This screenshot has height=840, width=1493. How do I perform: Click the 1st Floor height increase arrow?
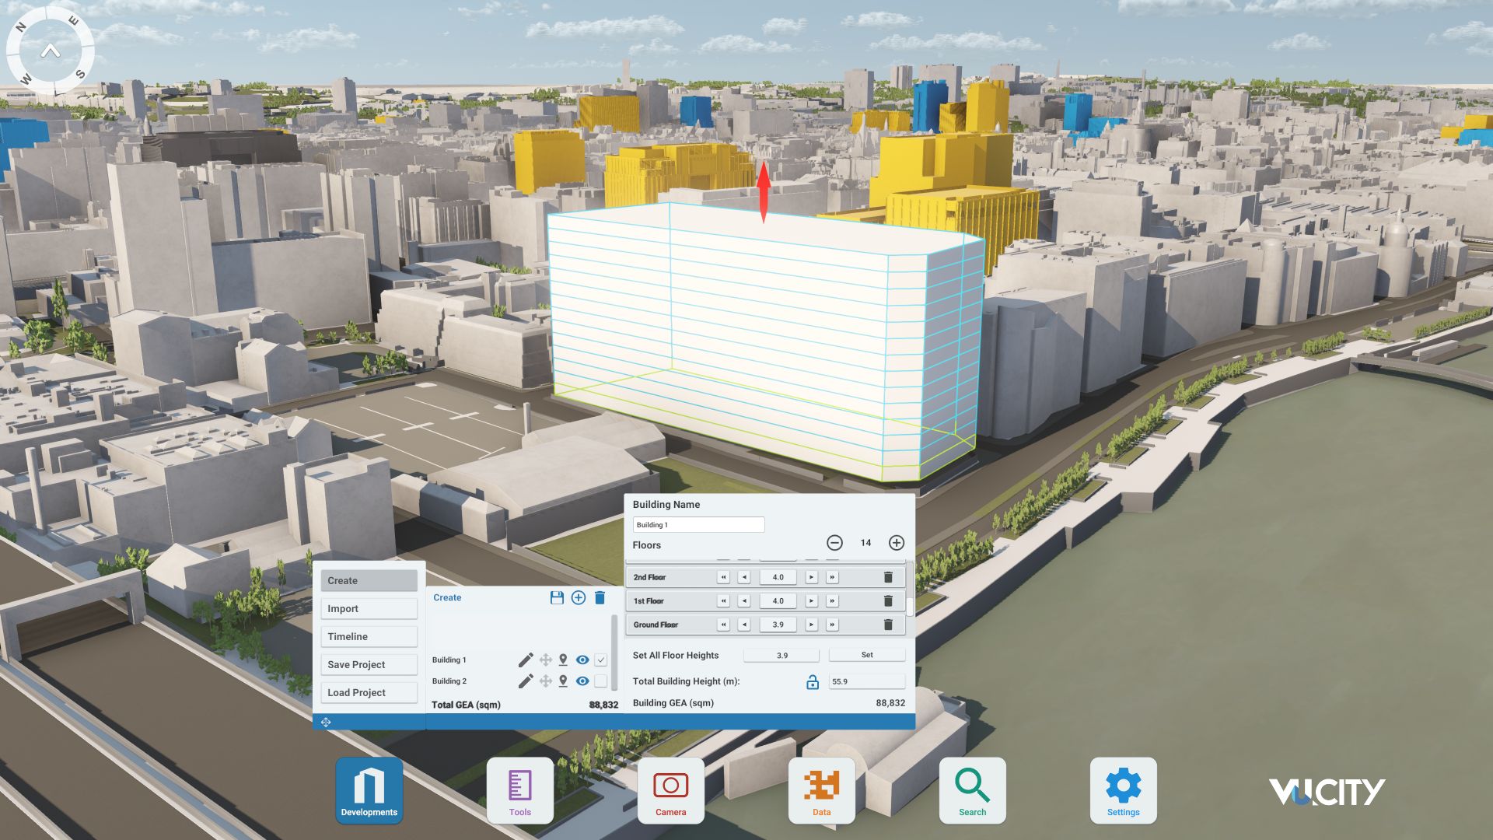coord(811,600)
